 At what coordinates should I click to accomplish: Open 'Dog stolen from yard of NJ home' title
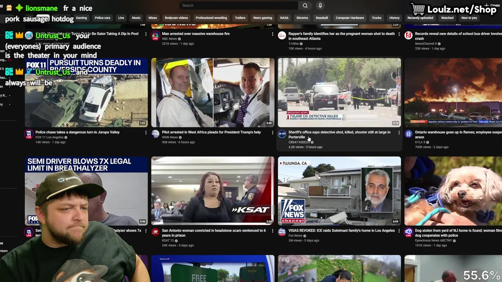click(x=458, y=233)
